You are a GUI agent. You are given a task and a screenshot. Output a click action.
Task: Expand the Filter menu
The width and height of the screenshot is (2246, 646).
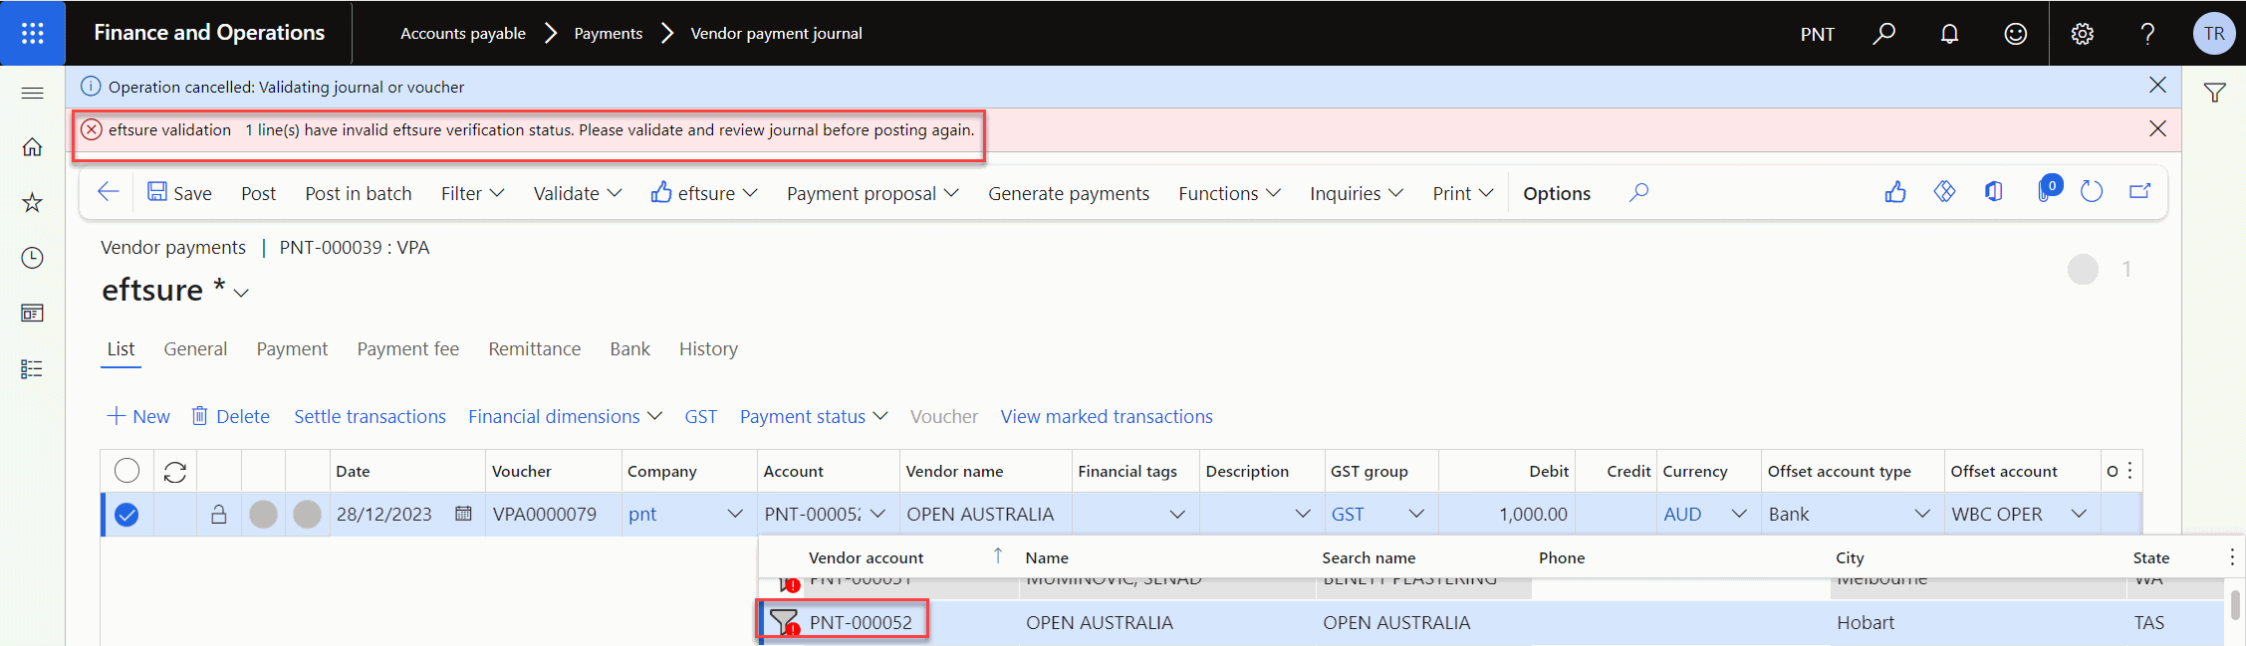tap(472, 193)
